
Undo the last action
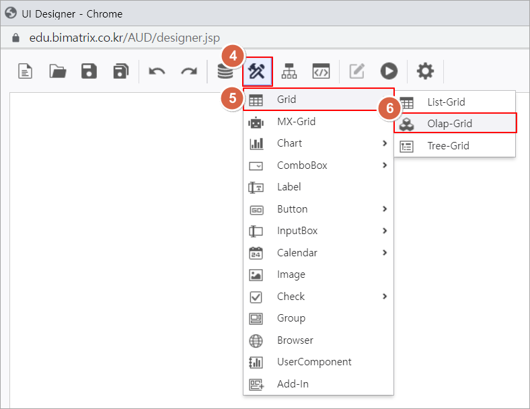coord(157,71)
